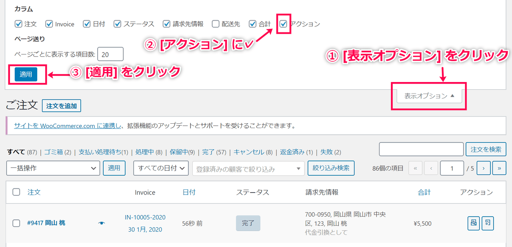
Task: Show 完了 orders only
Action: click(x=208, y=152)
